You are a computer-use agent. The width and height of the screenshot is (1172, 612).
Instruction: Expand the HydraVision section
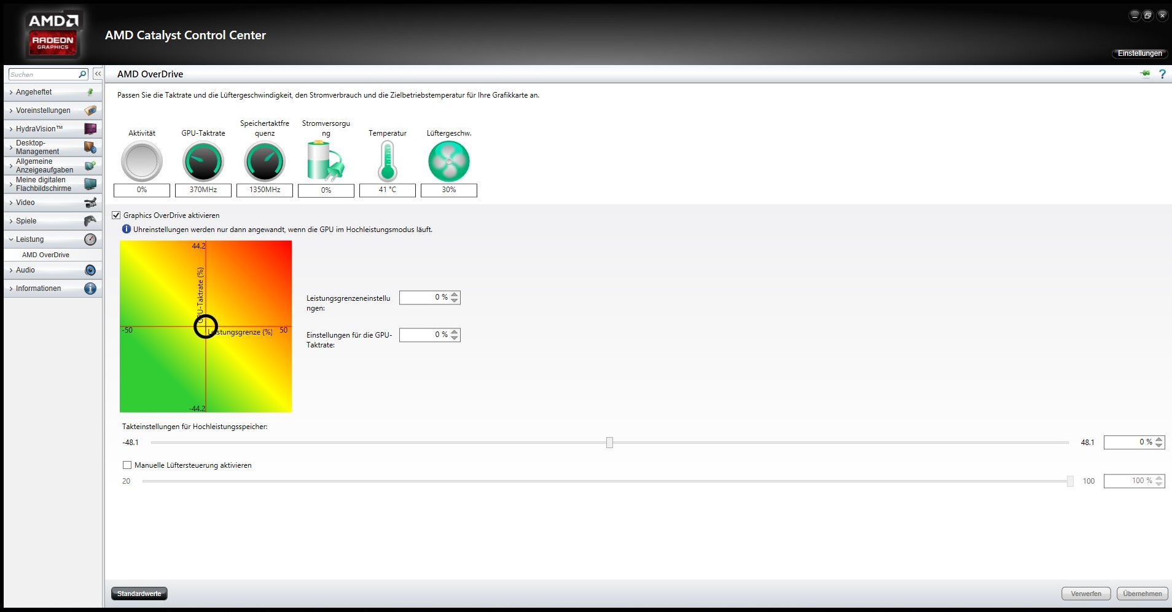point(10,129)
